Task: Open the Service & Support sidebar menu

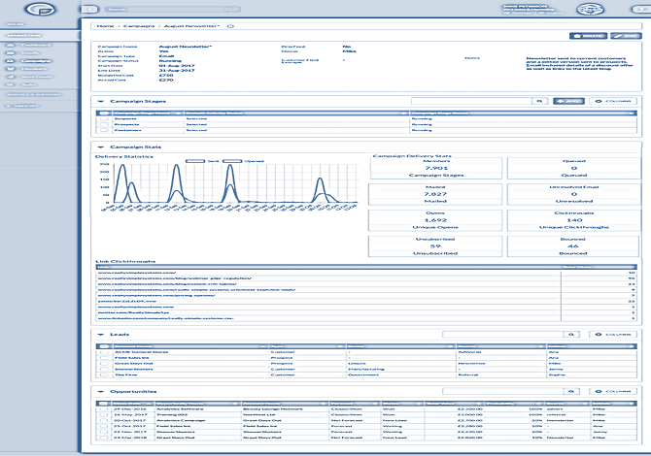Action: click(x=34, y=95)
